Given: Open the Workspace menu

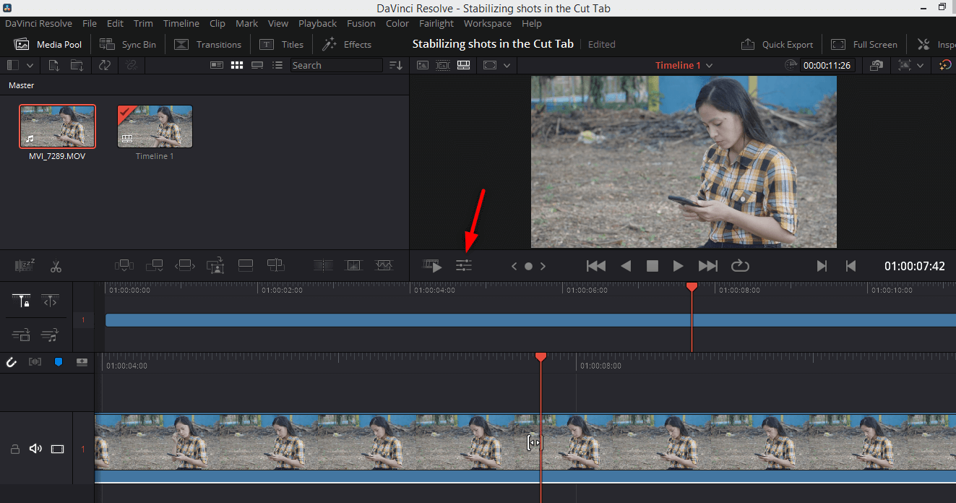Looking at the screenshot, I should [488, 23].
